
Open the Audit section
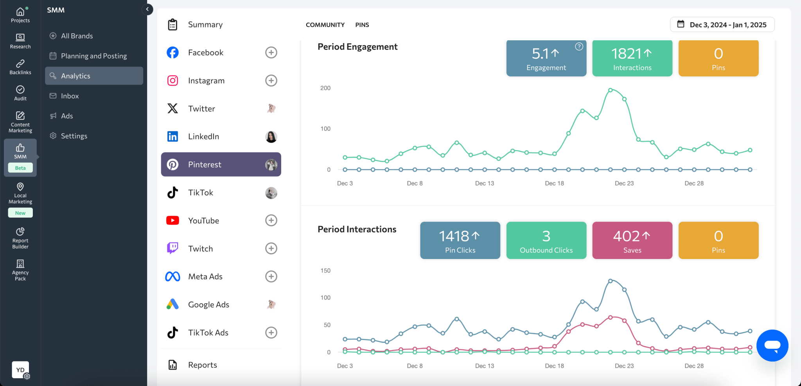pyautogui.click(x=20, y=93)
